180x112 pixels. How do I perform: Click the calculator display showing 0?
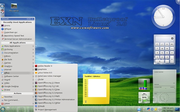tap(165, 38)
